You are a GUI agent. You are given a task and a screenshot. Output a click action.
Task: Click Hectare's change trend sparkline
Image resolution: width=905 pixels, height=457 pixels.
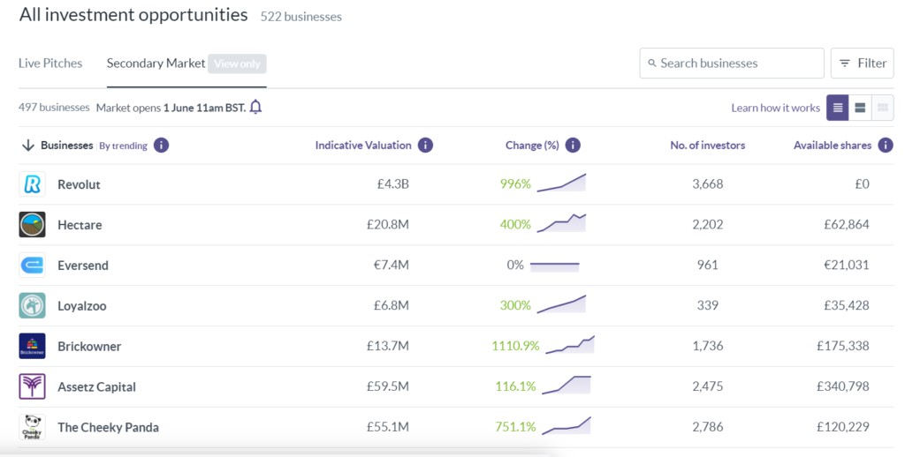(x=561, y=223)
